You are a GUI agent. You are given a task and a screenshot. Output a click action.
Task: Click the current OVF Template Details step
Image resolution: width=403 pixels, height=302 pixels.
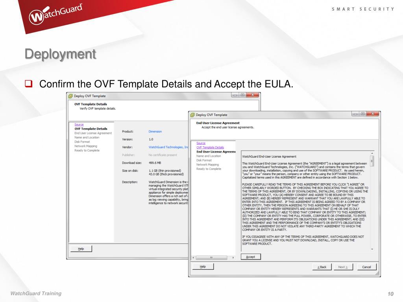(91, 129)
